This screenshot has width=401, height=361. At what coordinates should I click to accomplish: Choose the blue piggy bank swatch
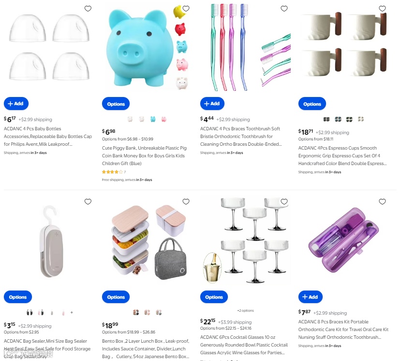click(x=153, y=119)
